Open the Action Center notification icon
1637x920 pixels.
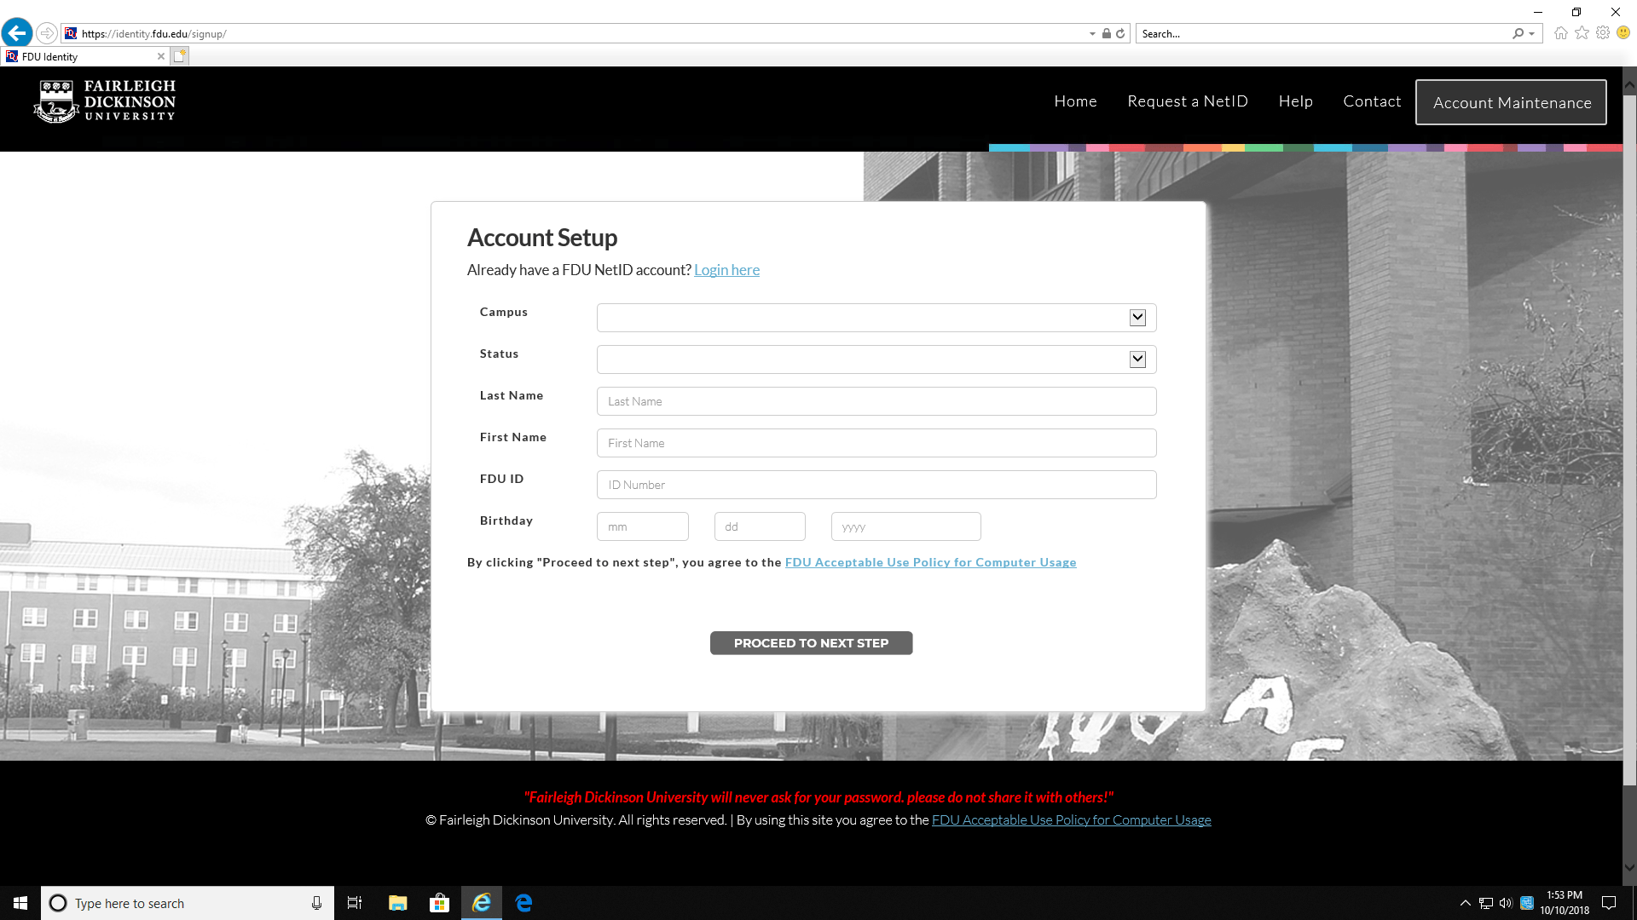[1609, 903]
